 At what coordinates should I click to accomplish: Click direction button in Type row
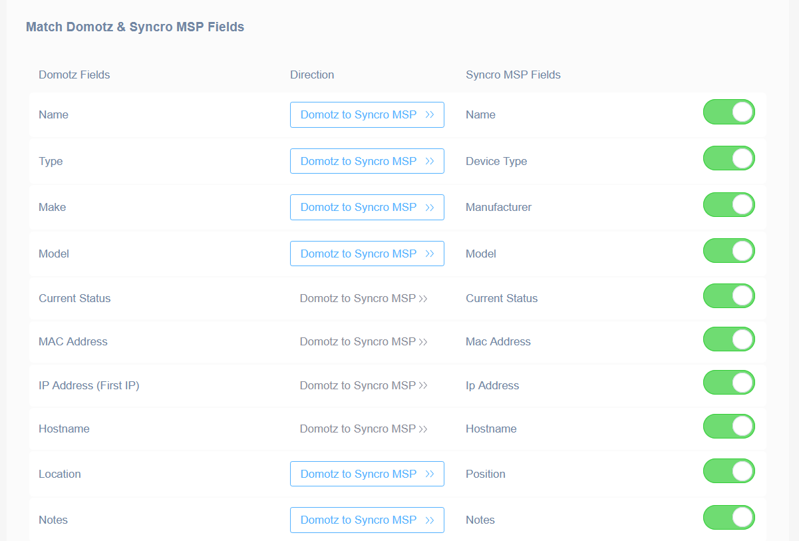point(367,161)
